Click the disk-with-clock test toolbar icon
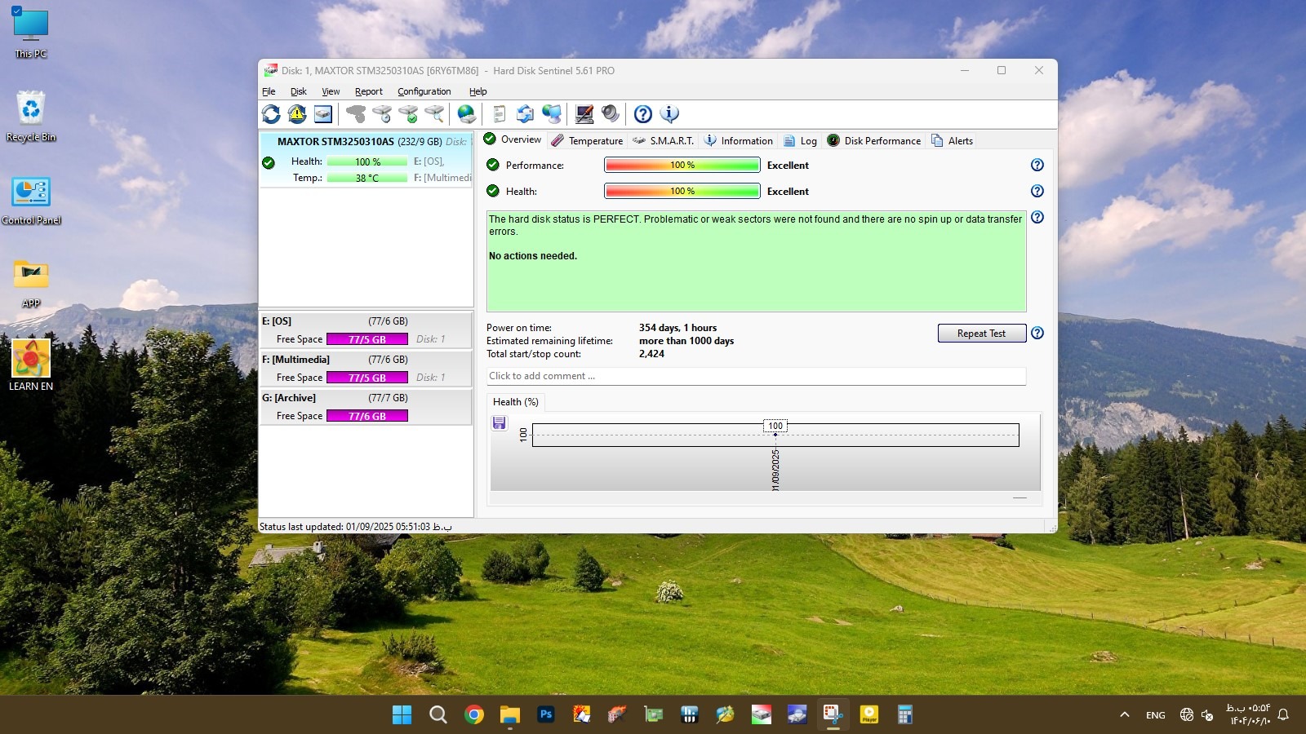 click(382, 114)
